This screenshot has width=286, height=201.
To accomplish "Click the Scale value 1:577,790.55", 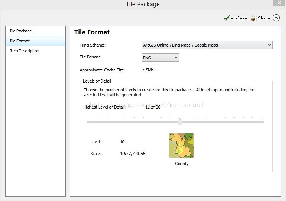I will [133, 154].
